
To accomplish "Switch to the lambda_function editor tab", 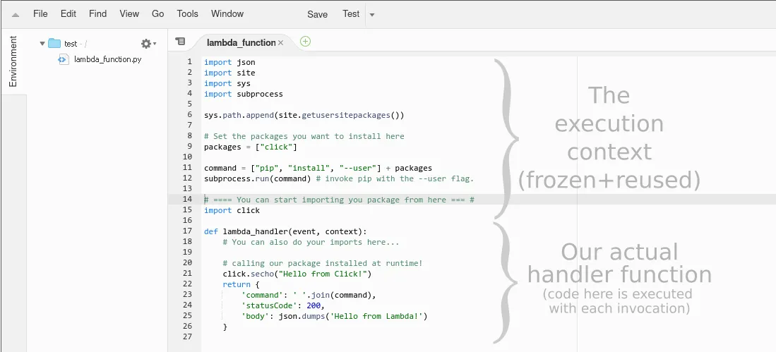I will click(x=240, y=42).
